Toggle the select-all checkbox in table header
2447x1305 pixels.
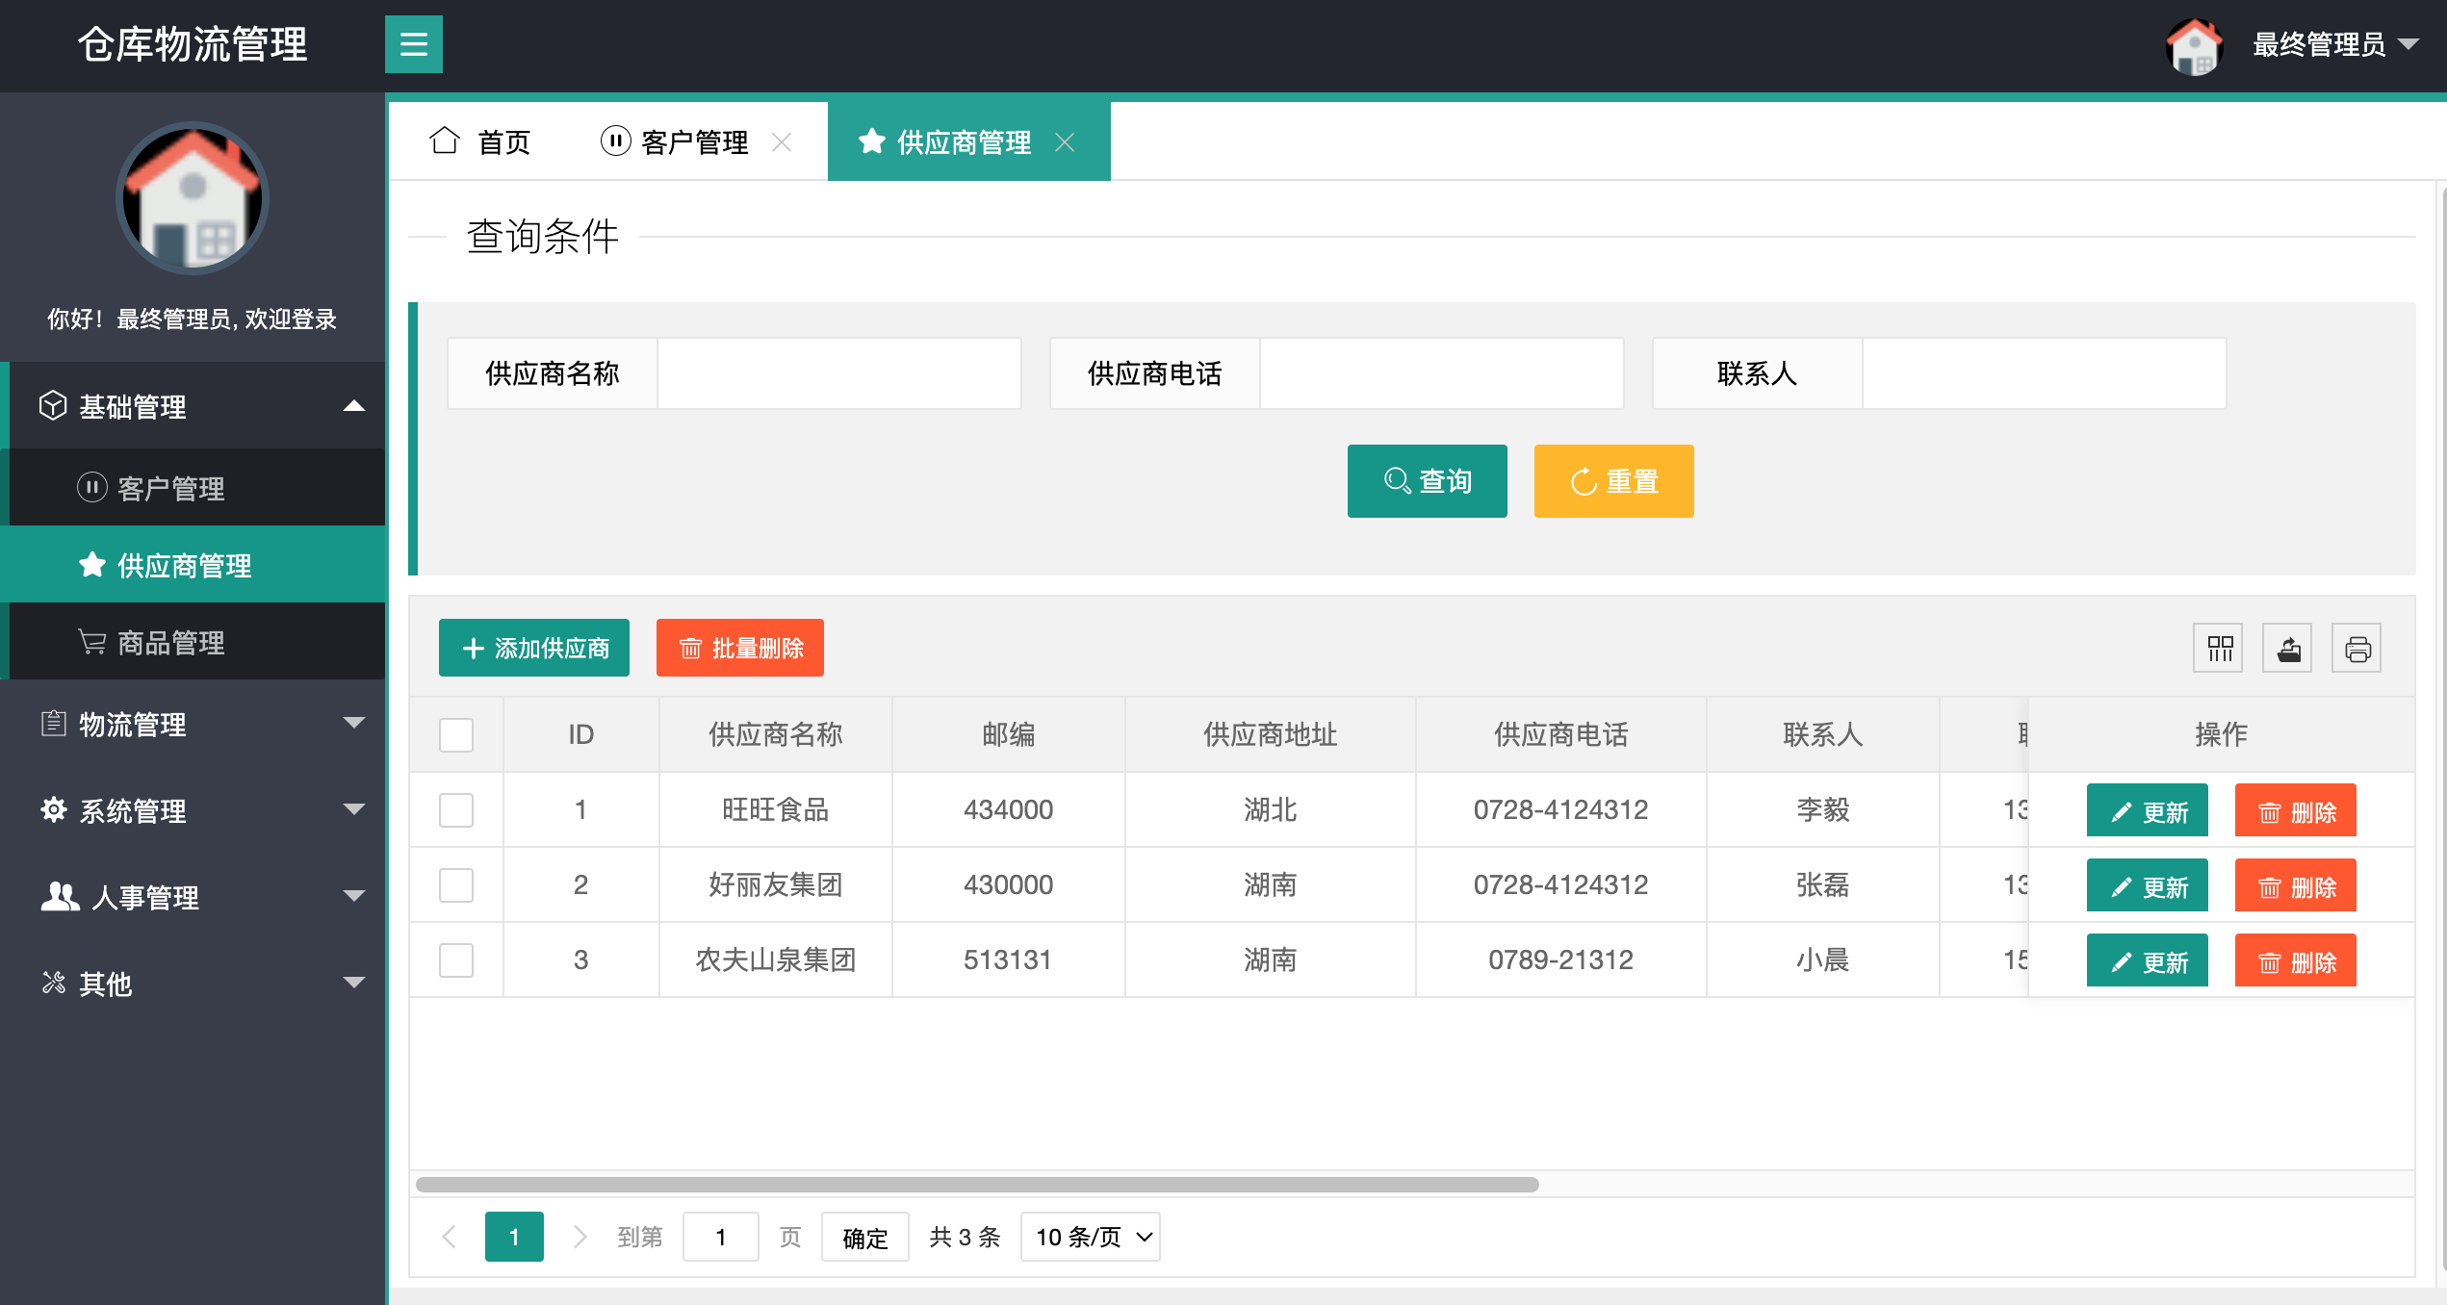point(456,735)
